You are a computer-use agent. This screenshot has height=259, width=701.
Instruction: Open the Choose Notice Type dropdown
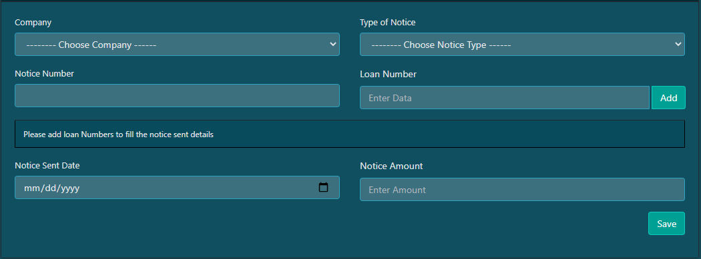pyautogui.click(x=522, y=44)
